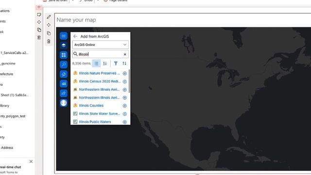Click the plus icon to add a new section
Image resolution: width=311 pixels, height=175 pixels.
point(39,7)
